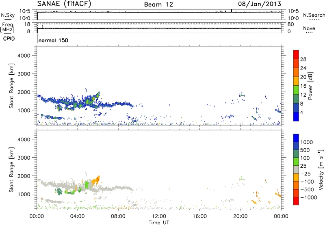Click the 28 label on power colorbar

pos(303,59)
